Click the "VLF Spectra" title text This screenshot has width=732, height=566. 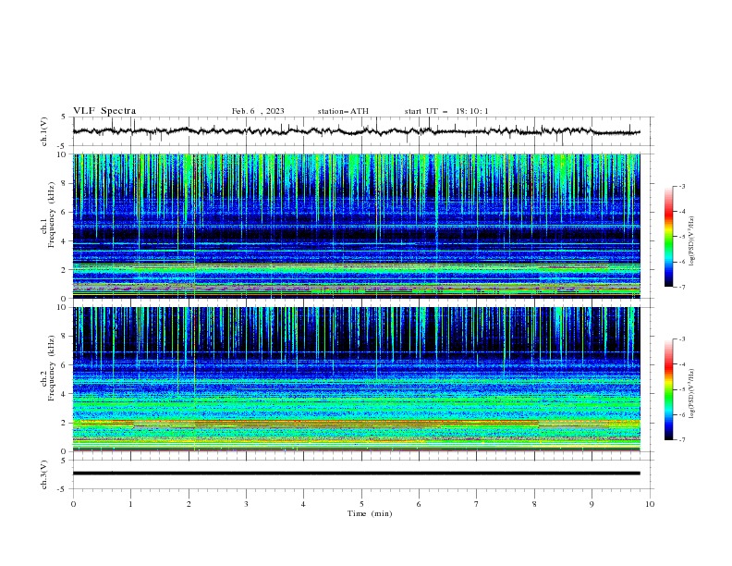point(104,111)
